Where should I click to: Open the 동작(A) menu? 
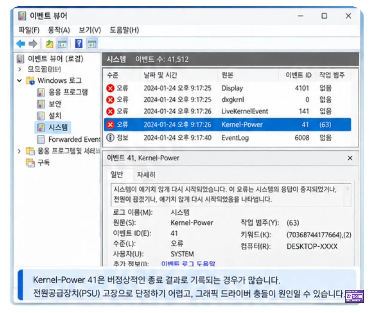(x=59, y=30)
